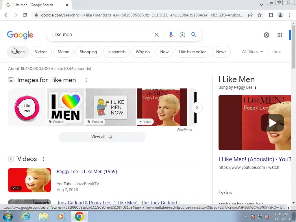The image size is (296, 222).
Task: Open rainbow heart 'I MEN' product image
Action: click(66, 107)
